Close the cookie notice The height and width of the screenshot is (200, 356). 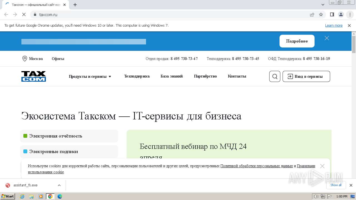(322, 166)
